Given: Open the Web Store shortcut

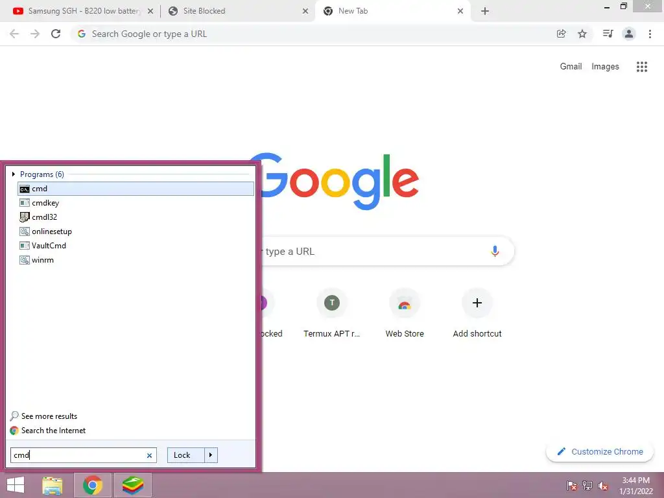Looking at the screenshot, I should 405,313.
